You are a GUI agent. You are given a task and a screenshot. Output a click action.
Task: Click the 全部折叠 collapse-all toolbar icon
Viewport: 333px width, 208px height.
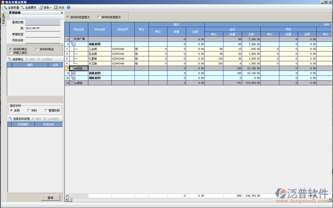[x=5, y=8]
